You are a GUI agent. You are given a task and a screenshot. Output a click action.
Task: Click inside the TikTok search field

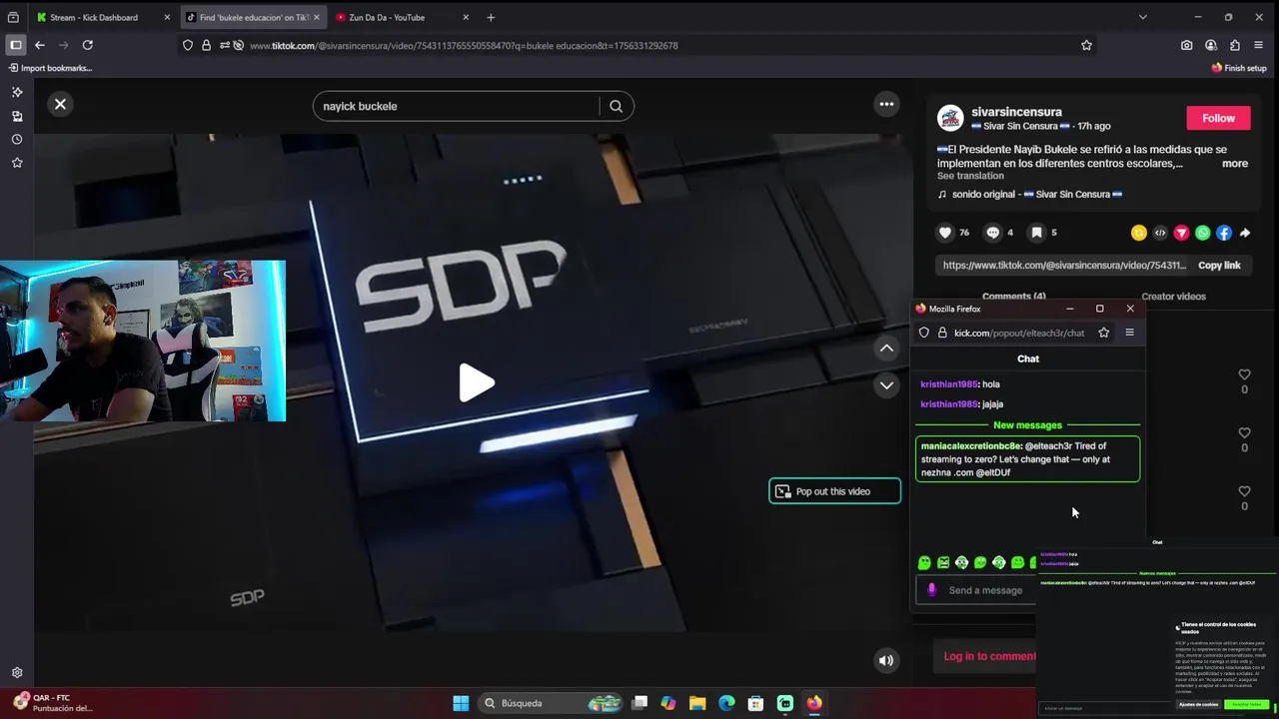click(x=457, y=106)
